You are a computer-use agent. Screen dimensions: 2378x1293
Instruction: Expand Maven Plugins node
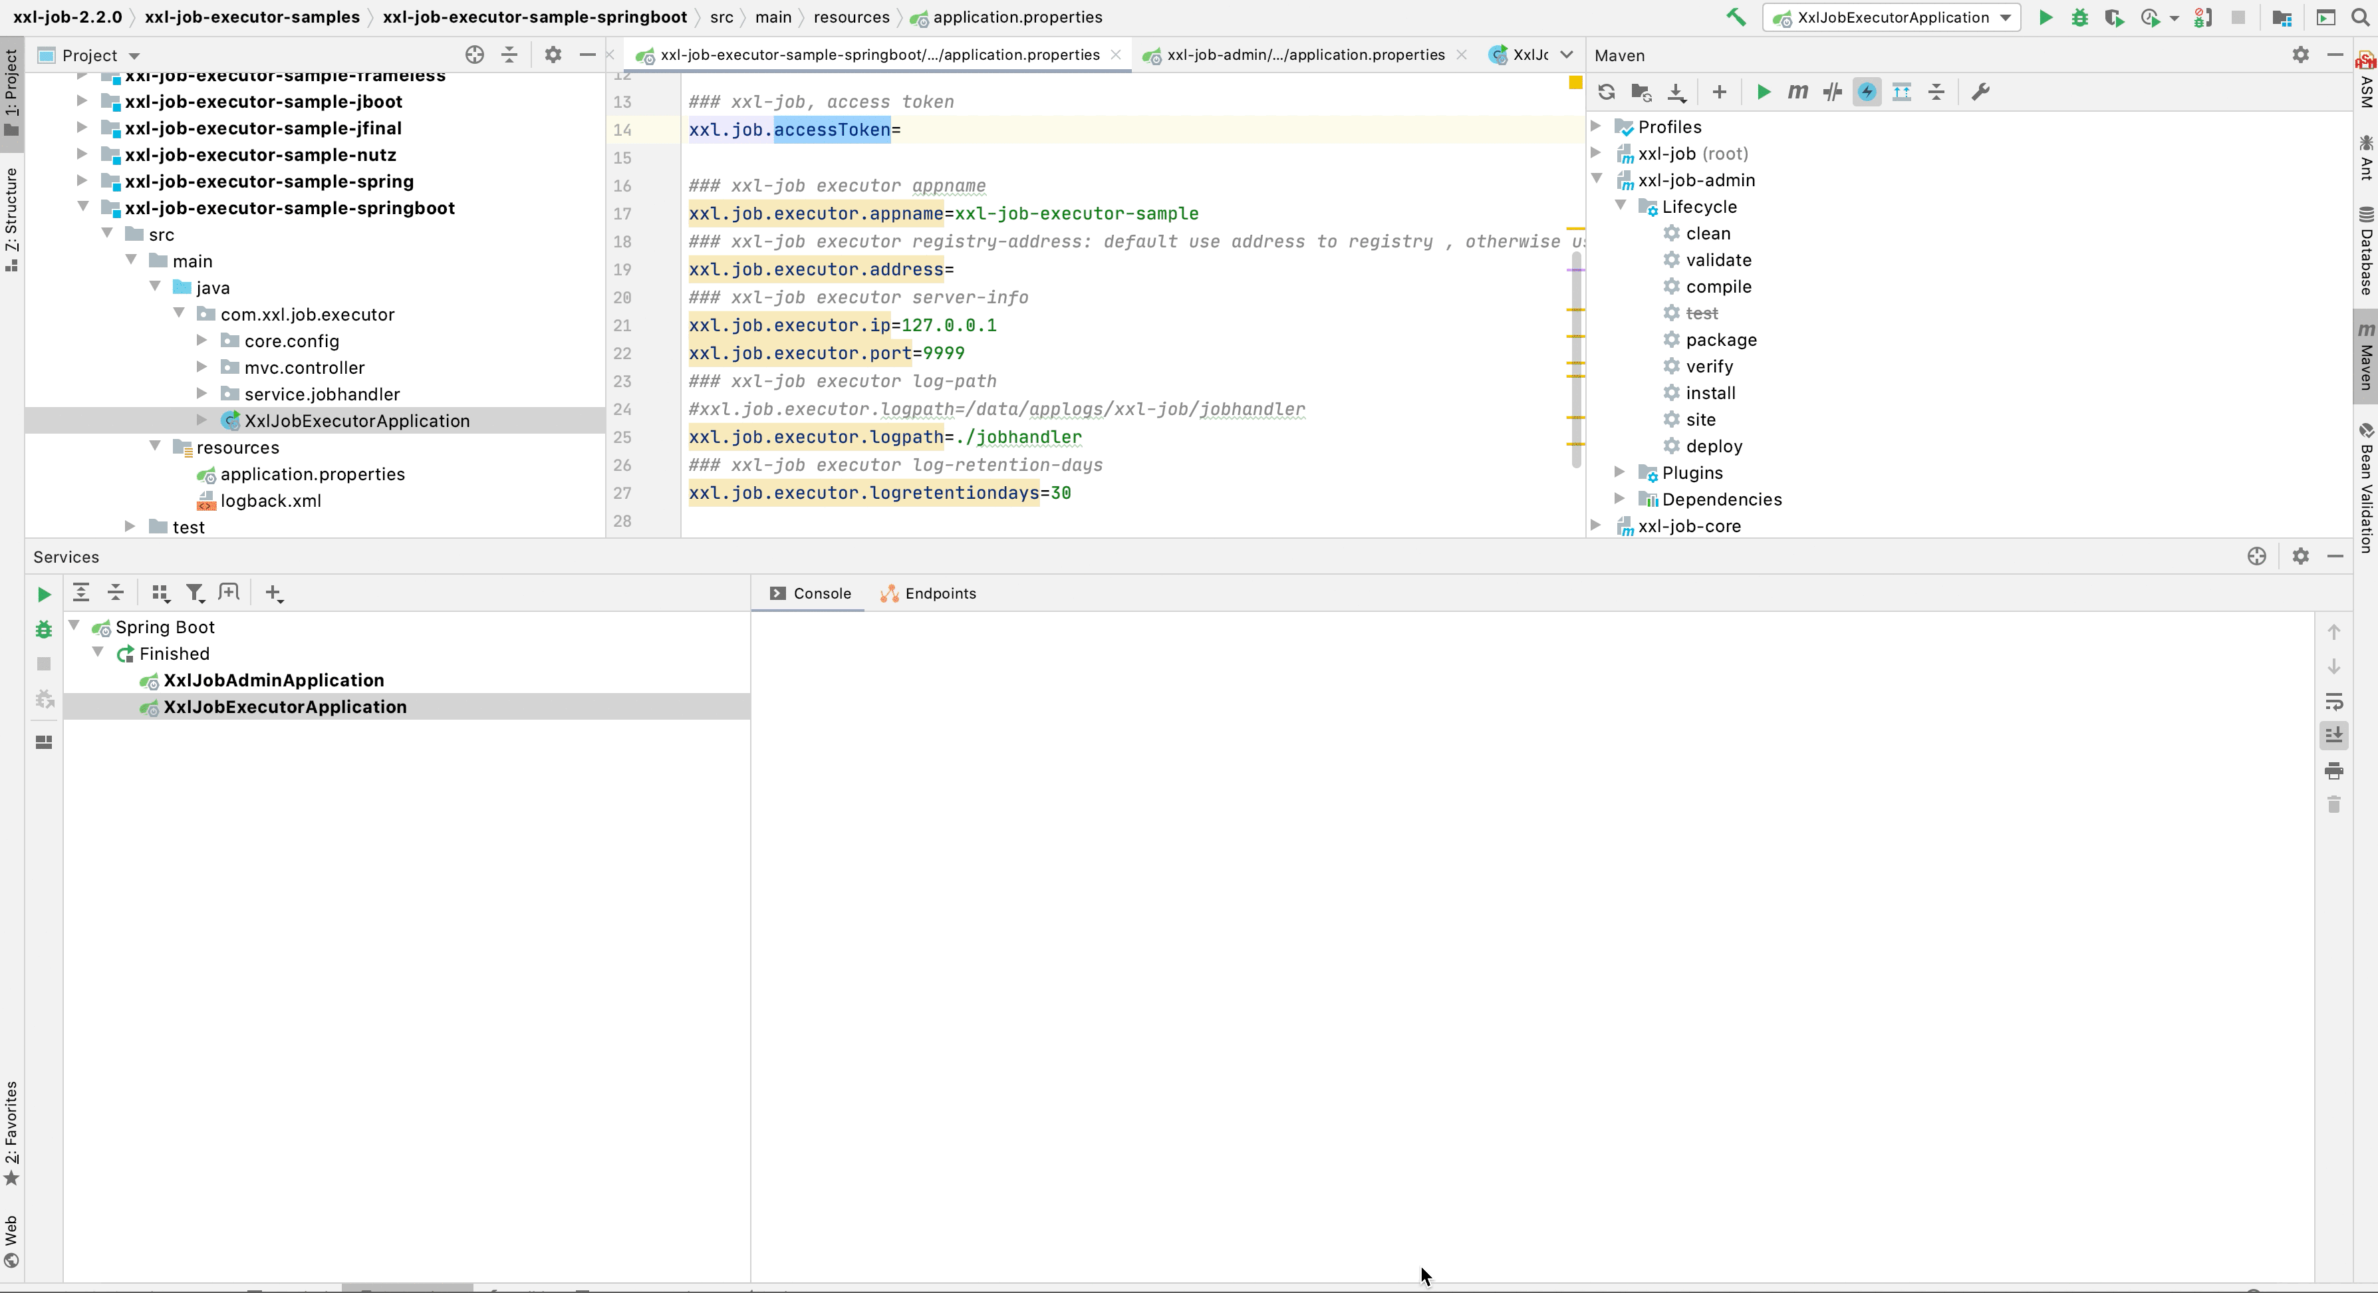pos(1620,472)
